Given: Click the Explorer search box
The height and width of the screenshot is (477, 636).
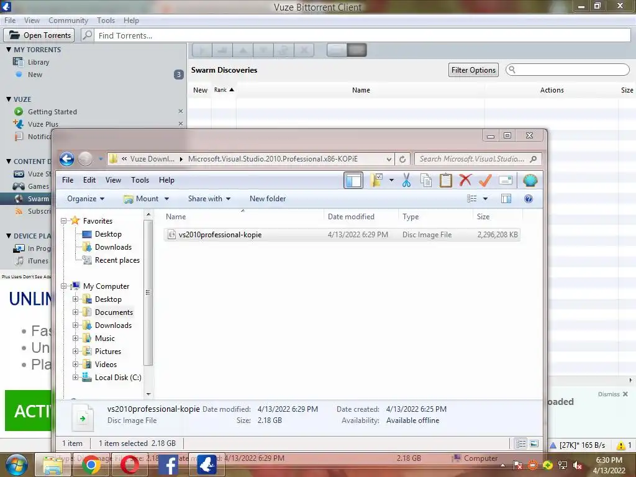Looking at the screenshot, I should click(x=478, y=159).
